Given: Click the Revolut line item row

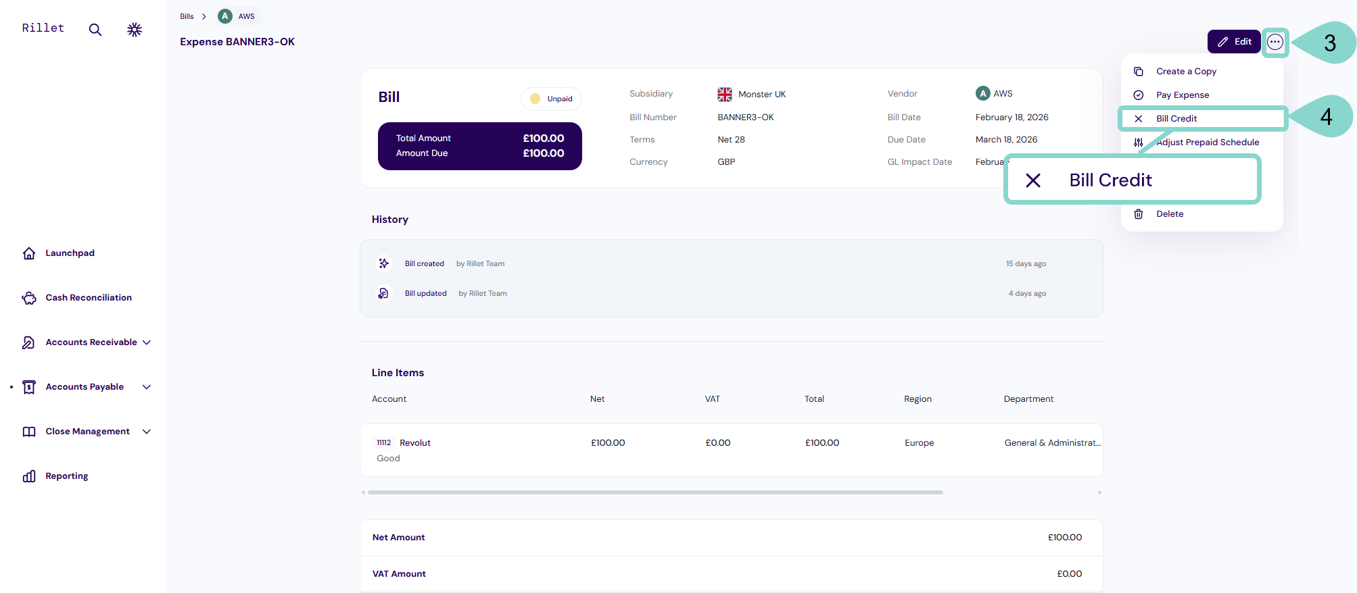Looking at the screenshot, I should click(x=730, y=450).
